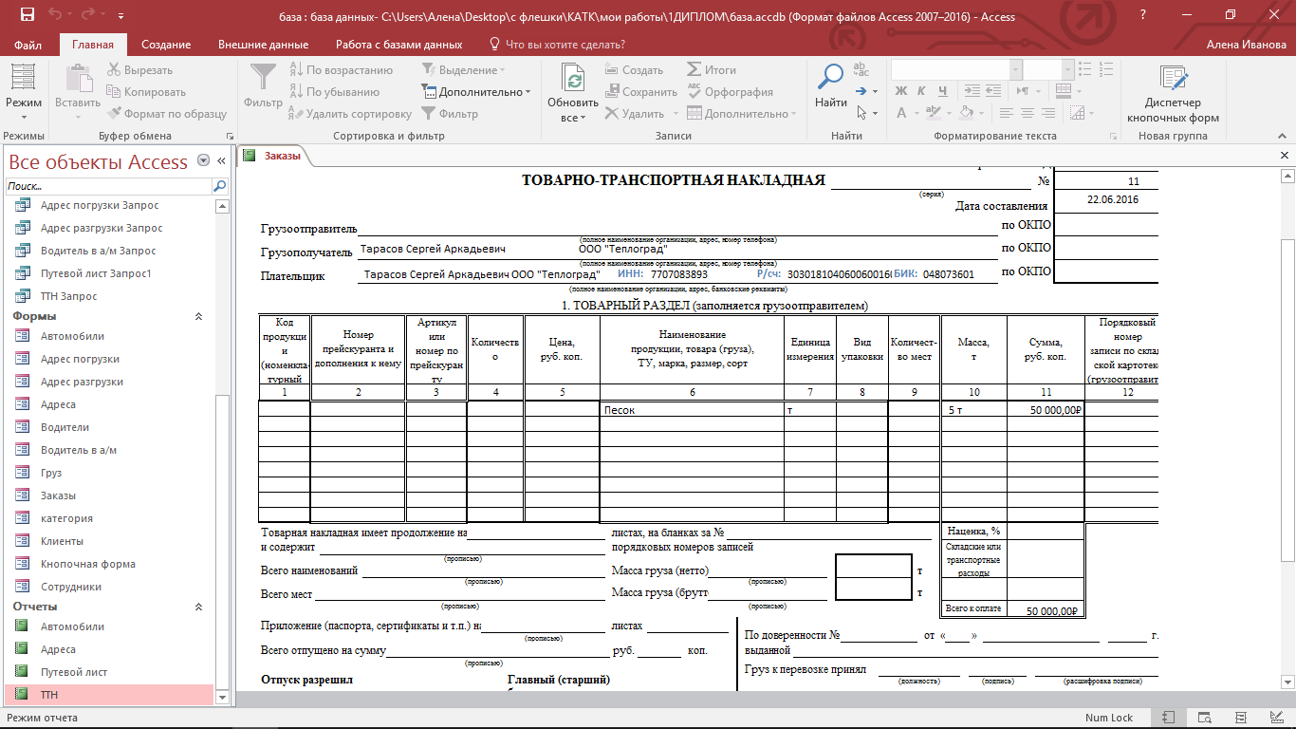Sort ascending with По возрастанию
The height and width of the screenshot is (729, 1296).
(x=341, y=70)
